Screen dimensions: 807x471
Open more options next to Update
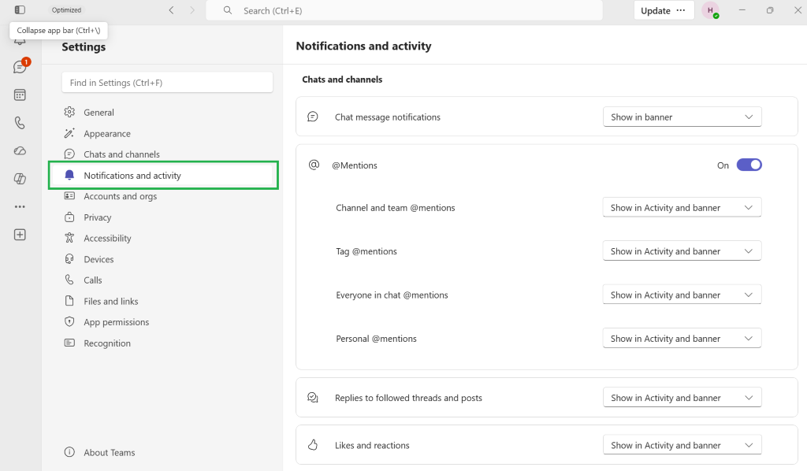[681, 10]
